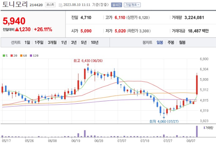The image size is (216, 147).
Task: Click the 시가 value 5,090
Action: 86,31
